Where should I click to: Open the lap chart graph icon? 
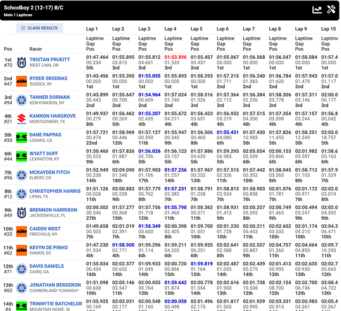(317, 9)
